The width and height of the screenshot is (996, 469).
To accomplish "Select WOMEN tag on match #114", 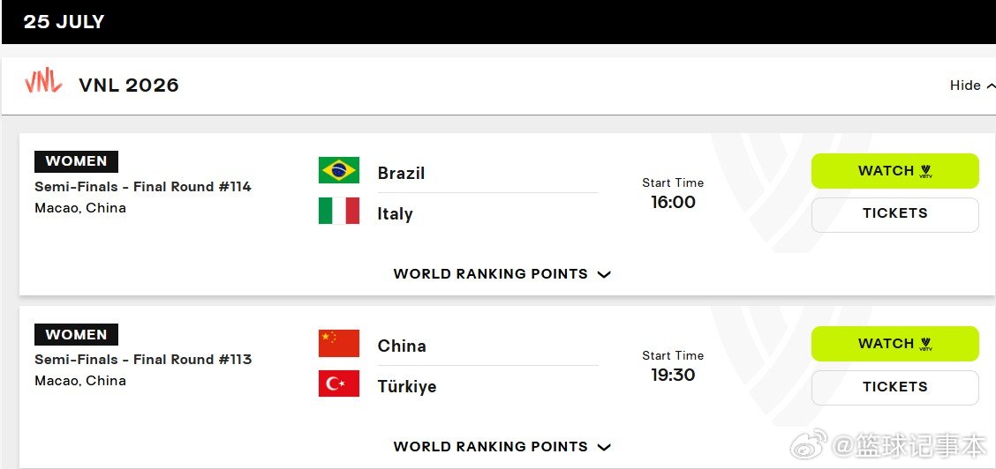I will click(x=76, y=161).
